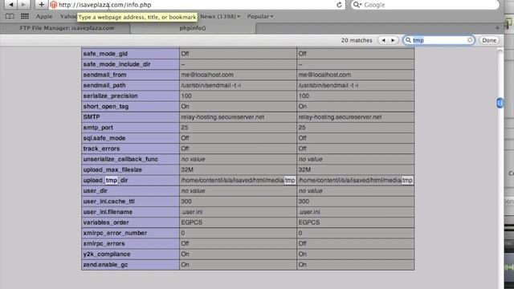Image resolution: width=514 pixels, height=289 pixels.
Task: Select the user_ini.filename directive label
Action: (108, 212)
